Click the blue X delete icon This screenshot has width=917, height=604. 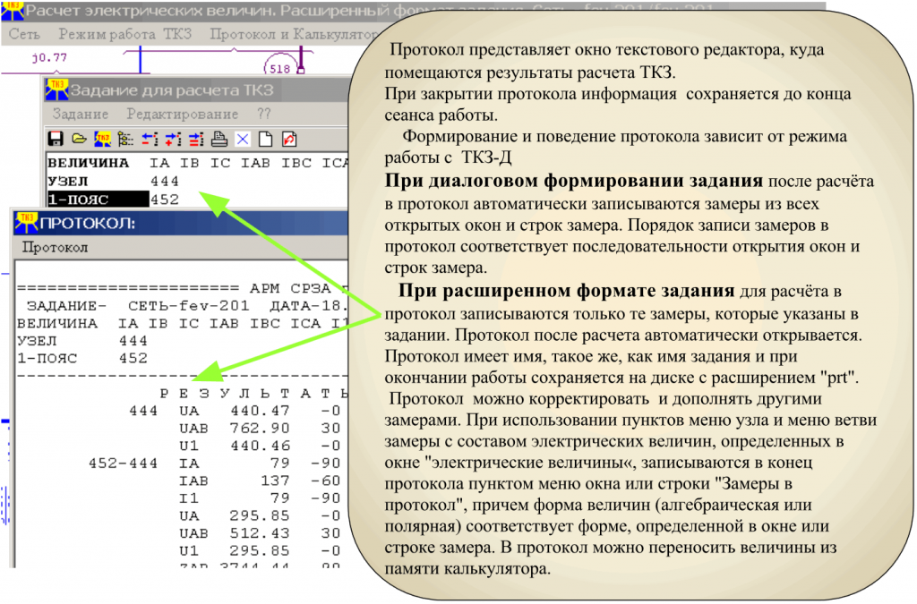[243, 140]
